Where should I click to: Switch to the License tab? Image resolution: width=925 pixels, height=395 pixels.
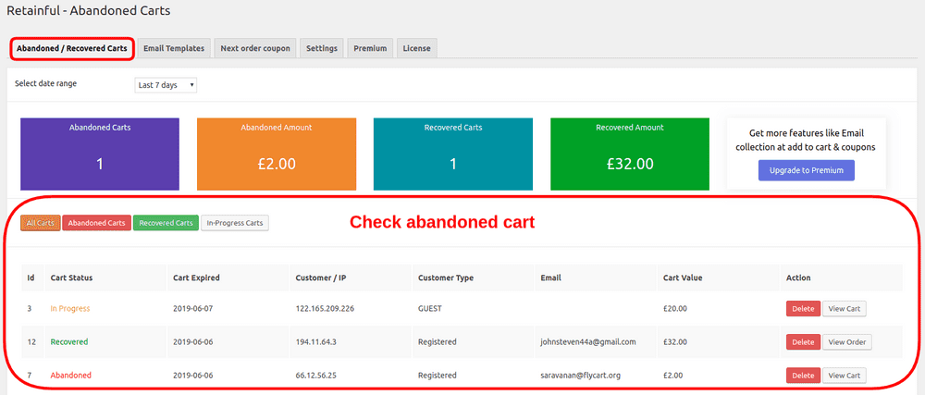point(416,48)
